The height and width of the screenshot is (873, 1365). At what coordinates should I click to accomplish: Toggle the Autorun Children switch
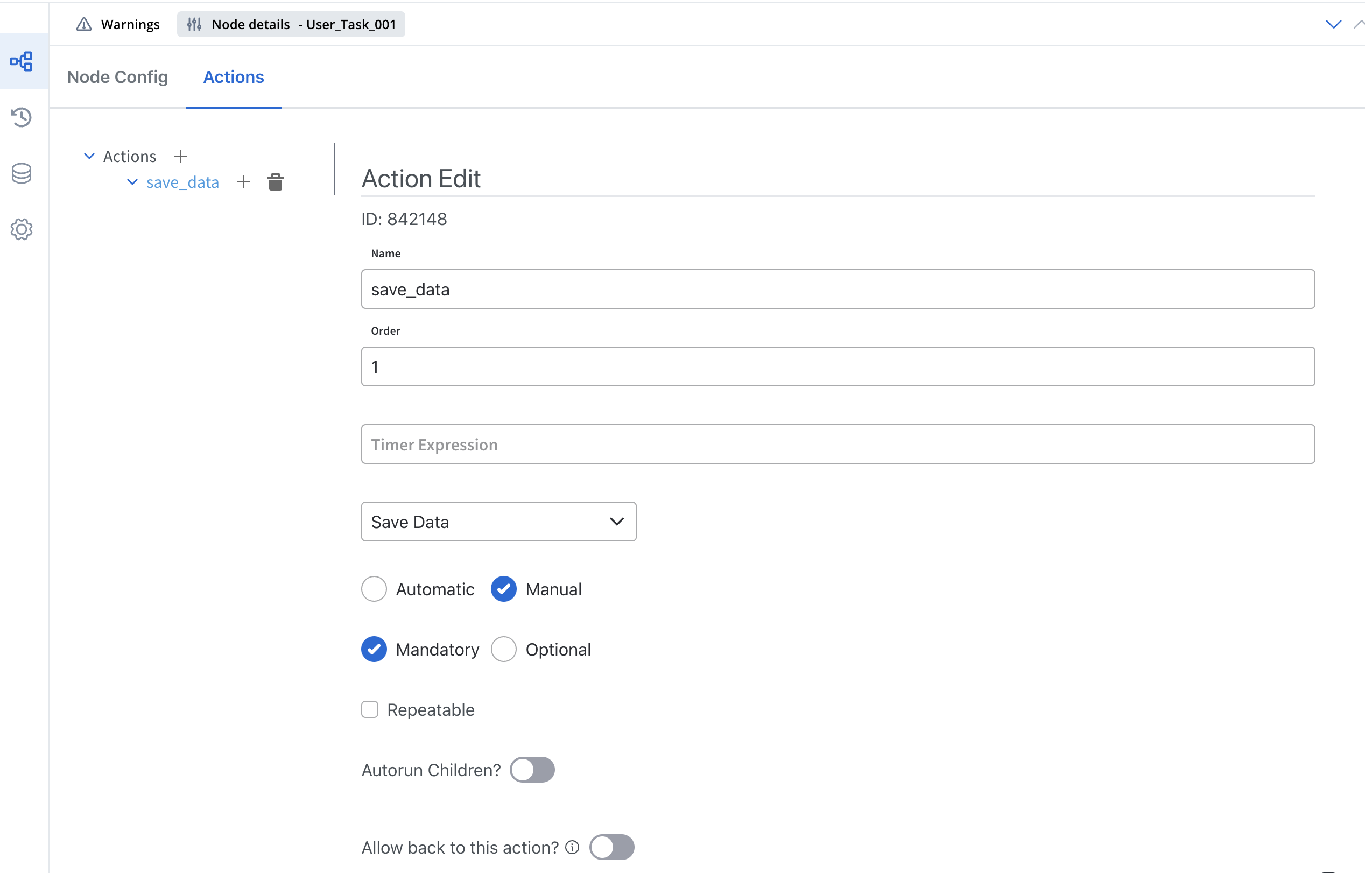(532, 770)
